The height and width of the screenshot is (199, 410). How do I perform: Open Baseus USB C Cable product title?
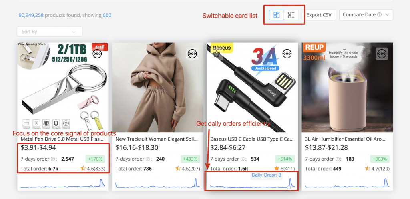[x=252, y=139]
